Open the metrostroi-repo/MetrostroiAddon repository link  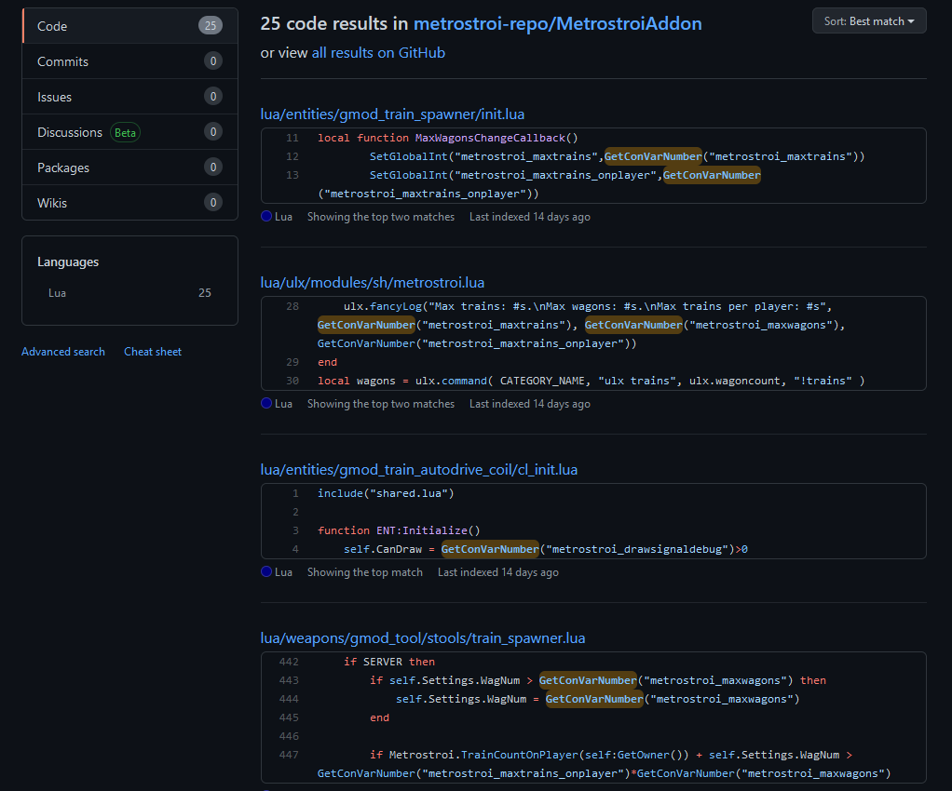click(x=558, y=23)
